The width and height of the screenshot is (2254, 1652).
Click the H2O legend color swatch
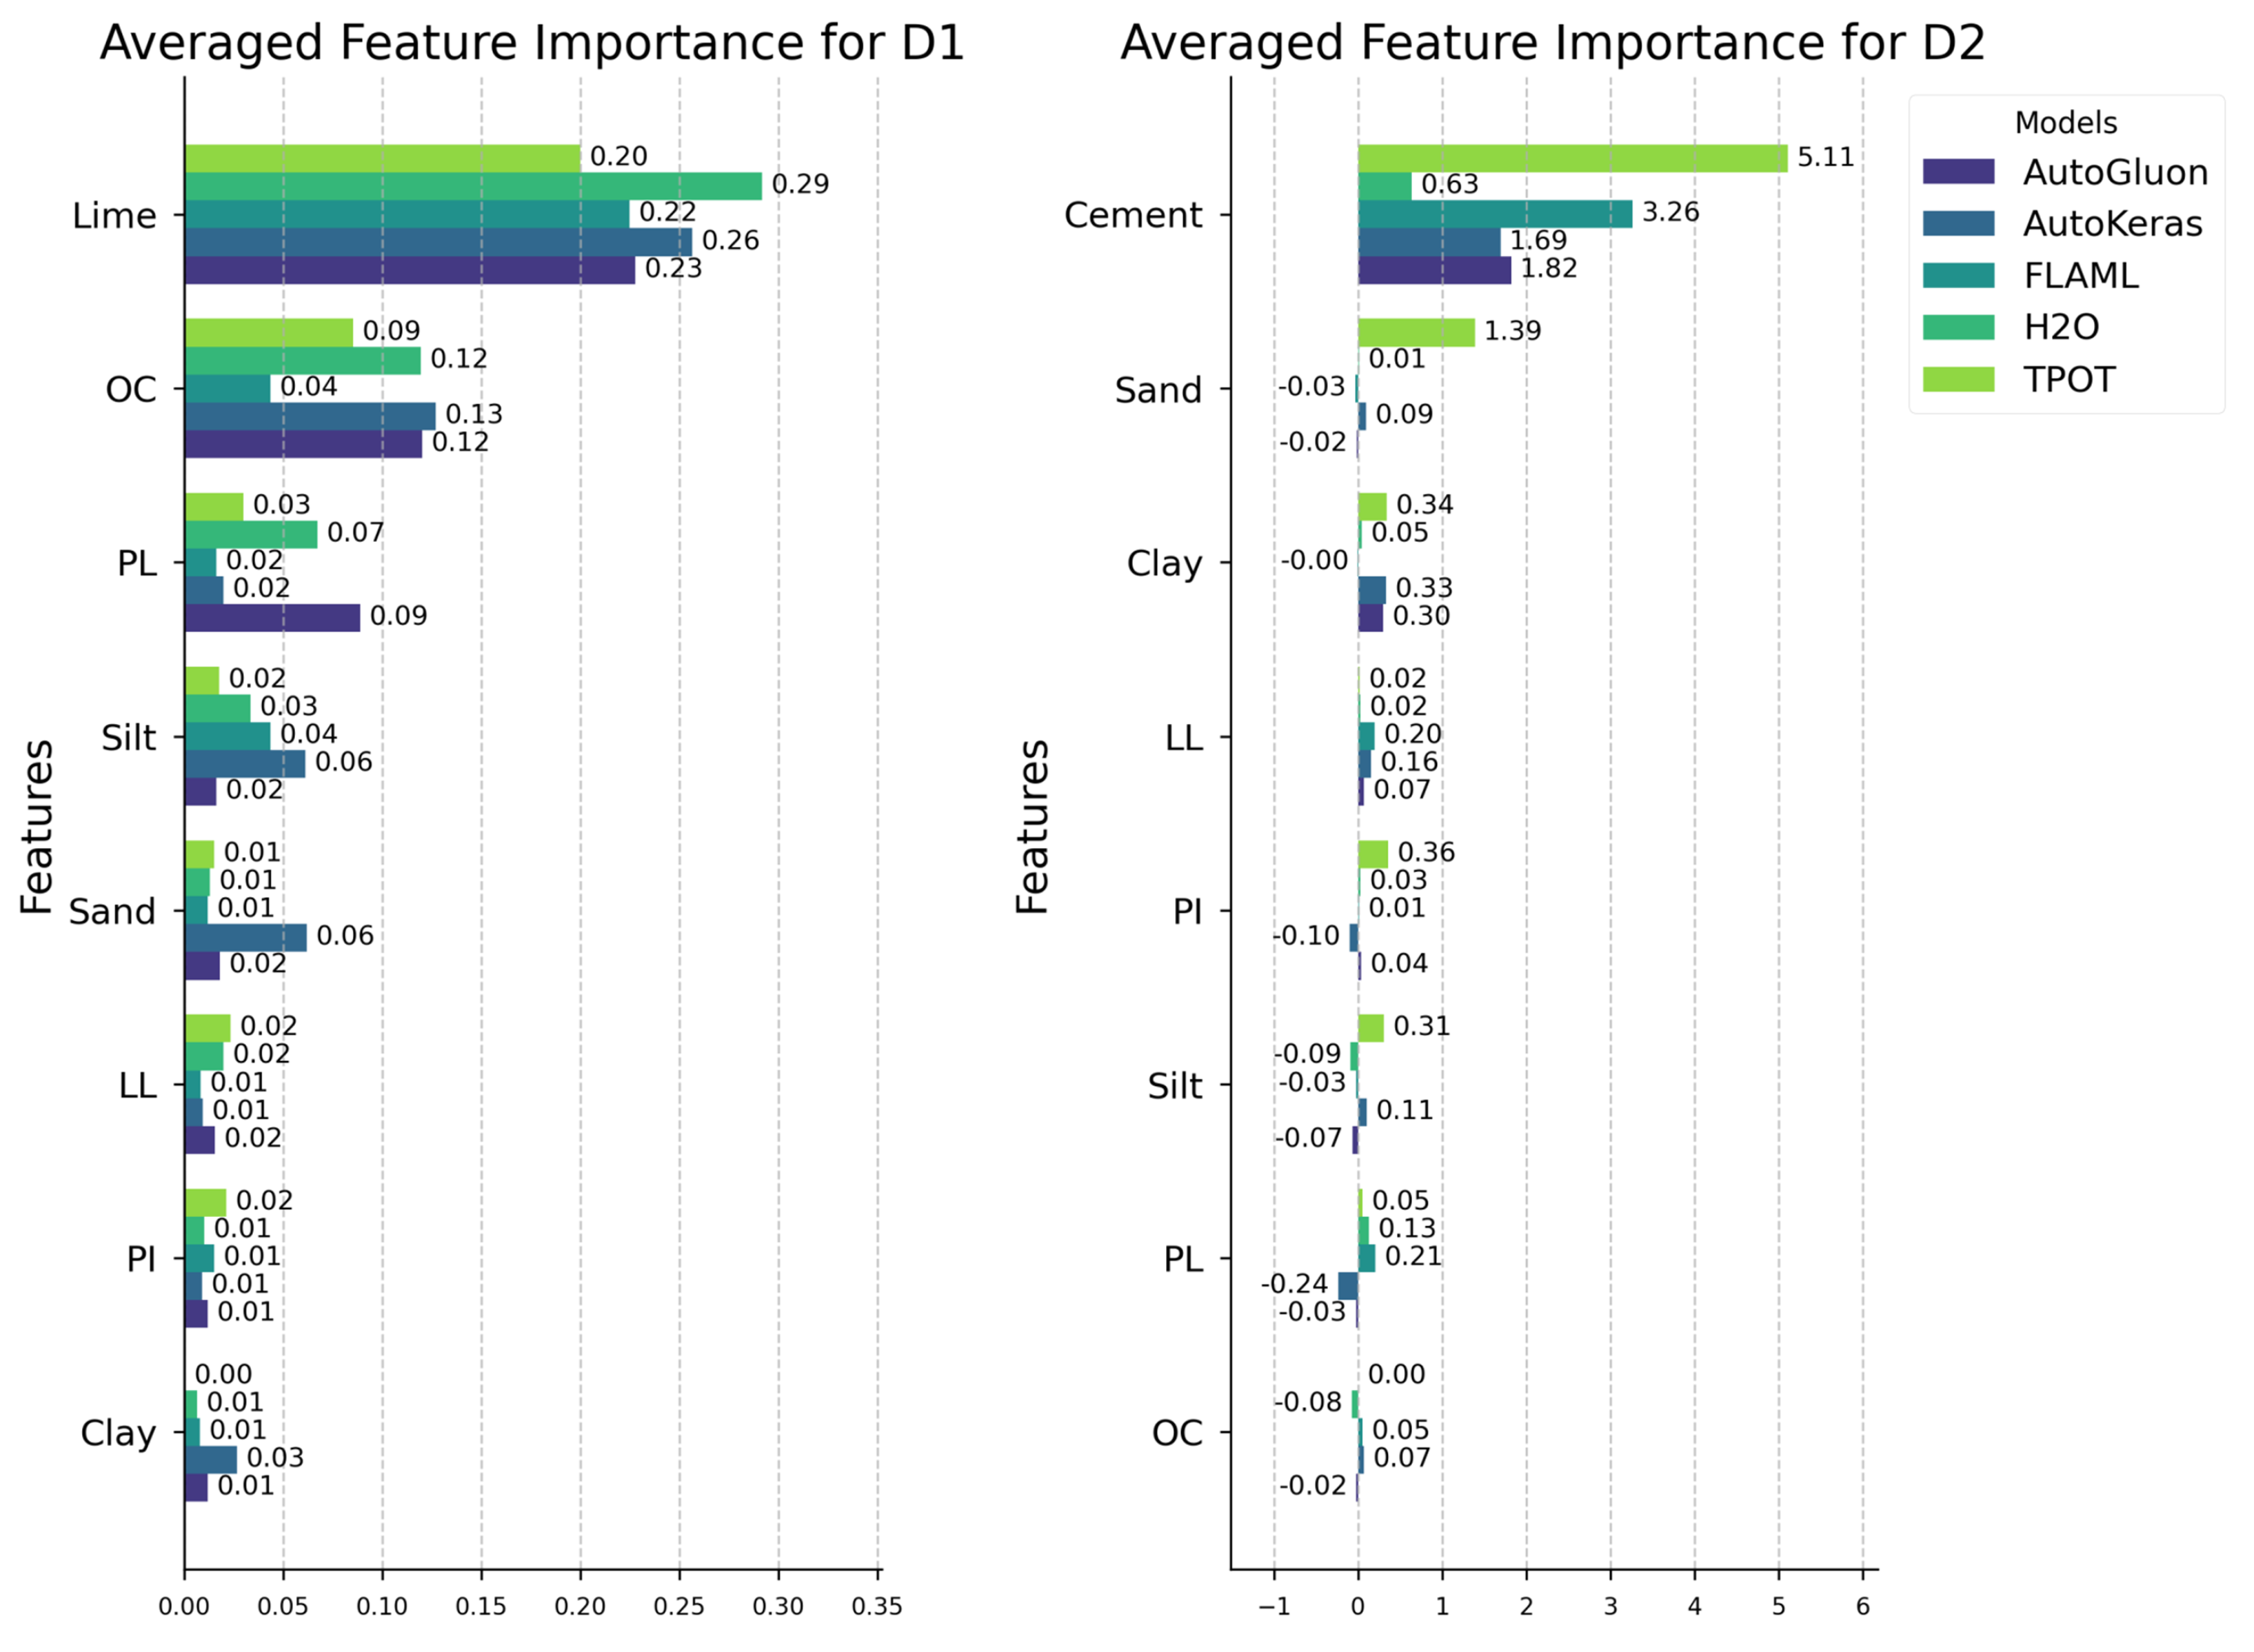pos(1957,327)
